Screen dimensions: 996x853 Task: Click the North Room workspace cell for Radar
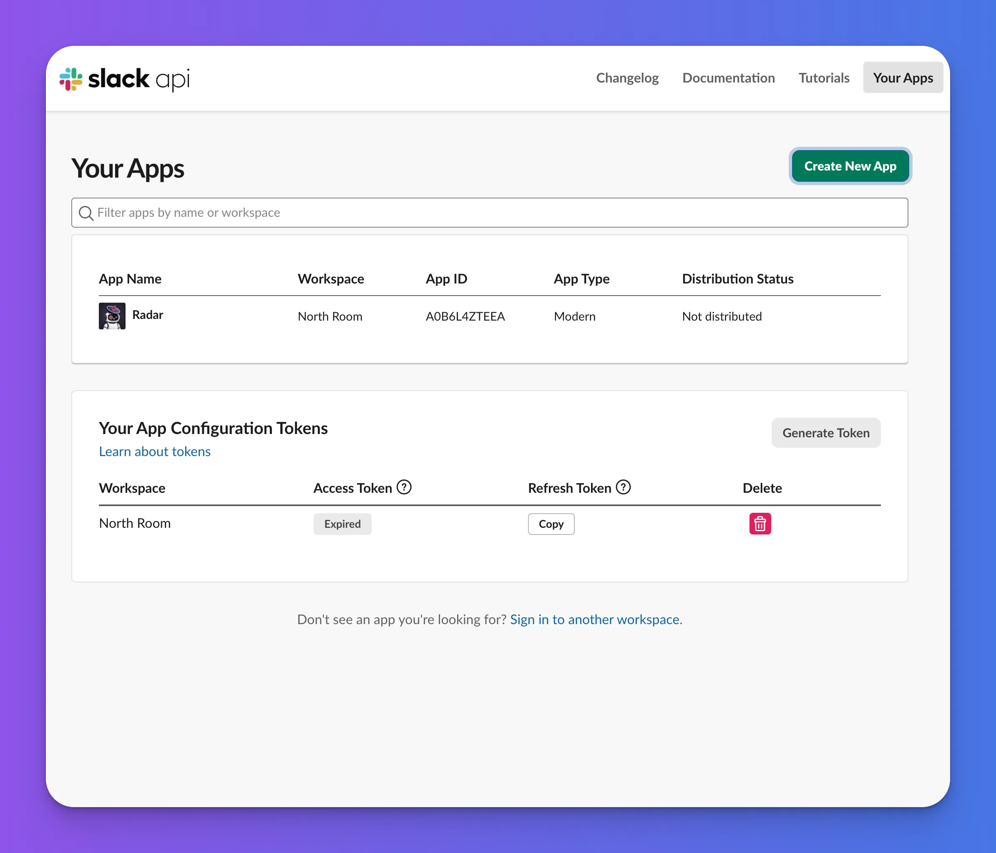click(x=330, y=316)
